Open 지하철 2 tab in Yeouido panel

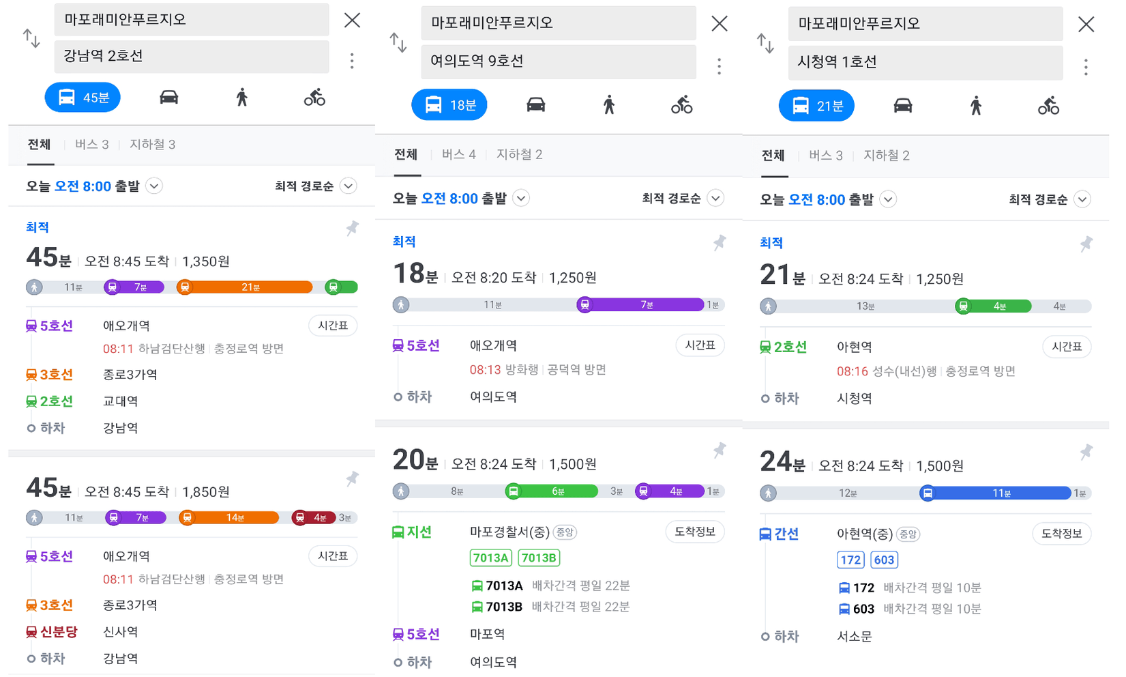tap(520, 155)
